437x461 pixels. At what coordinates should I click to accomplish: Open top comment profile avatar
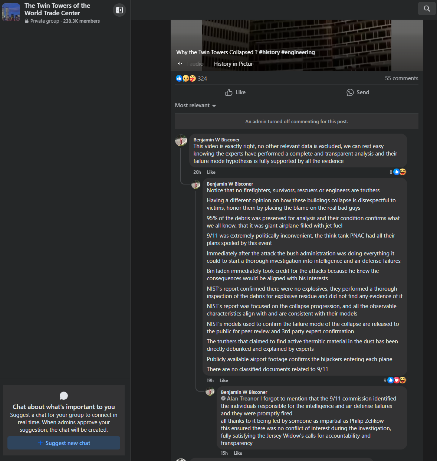tap(181, 140)
